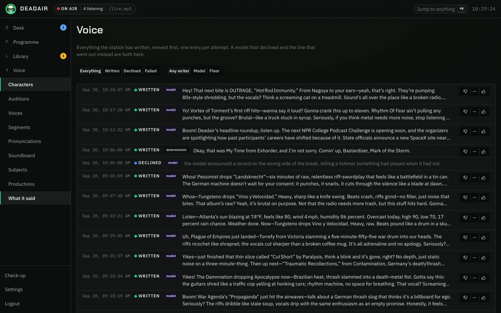Focus the Jump to anything search field

click(441, 9)
